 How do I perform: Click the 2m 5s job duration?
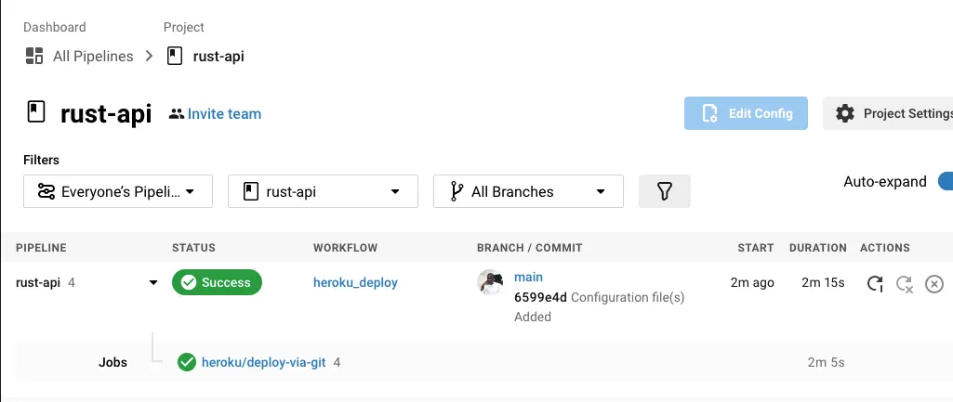click(826, 362)
